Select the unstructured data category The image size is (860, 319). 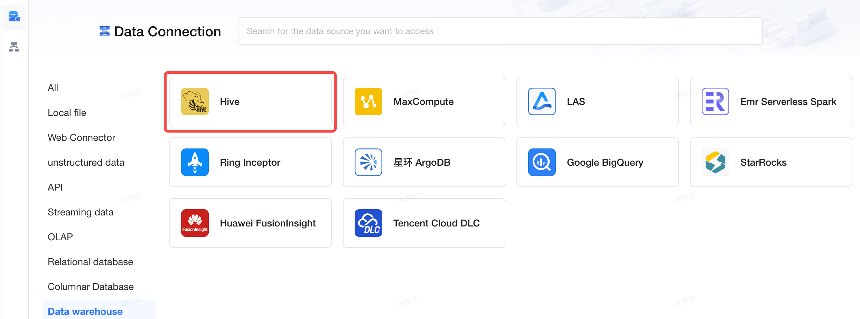pyautogui.click(x=86, y=162)
